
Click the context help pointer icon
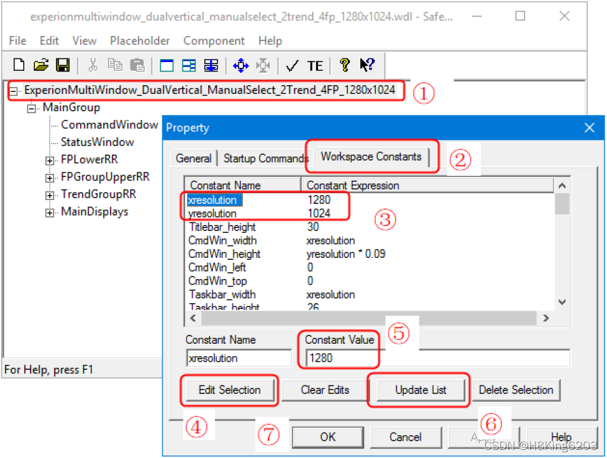pos(367,65)
